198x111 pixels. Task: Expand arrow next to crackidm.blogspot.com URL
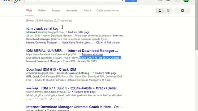(93, 73)
